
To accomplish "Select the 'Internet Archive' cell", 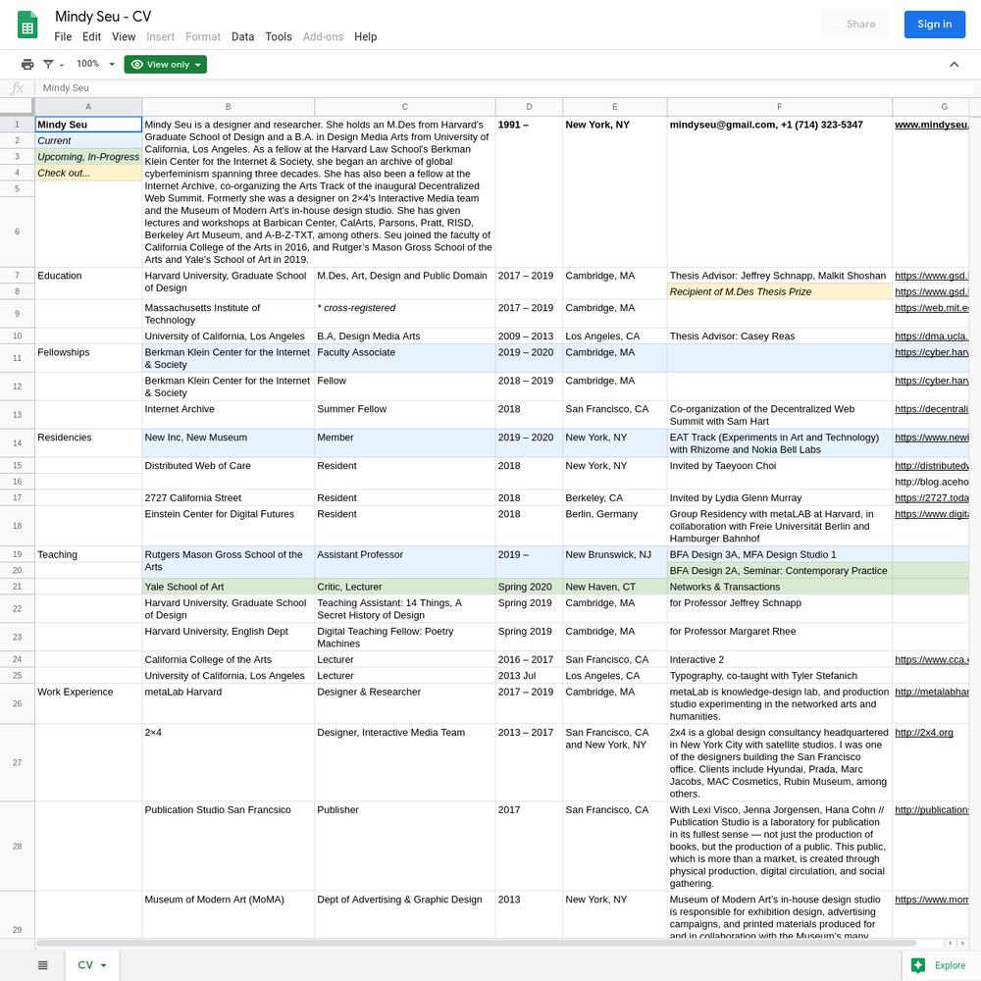I will (x=229, y=415).
